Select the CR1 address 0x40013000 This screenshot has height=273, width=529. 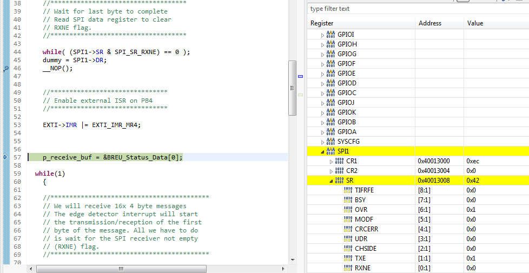tap(433, 161)
